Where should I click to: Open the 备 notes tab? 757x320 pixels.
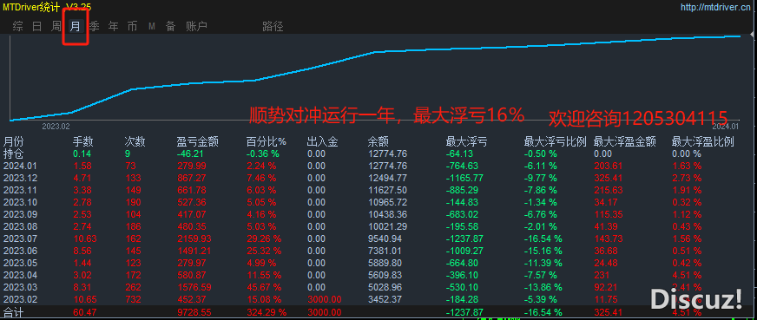point(170,27)
